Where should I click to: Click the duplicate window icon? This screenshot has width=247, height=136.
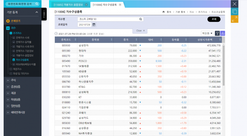(234, 12)
